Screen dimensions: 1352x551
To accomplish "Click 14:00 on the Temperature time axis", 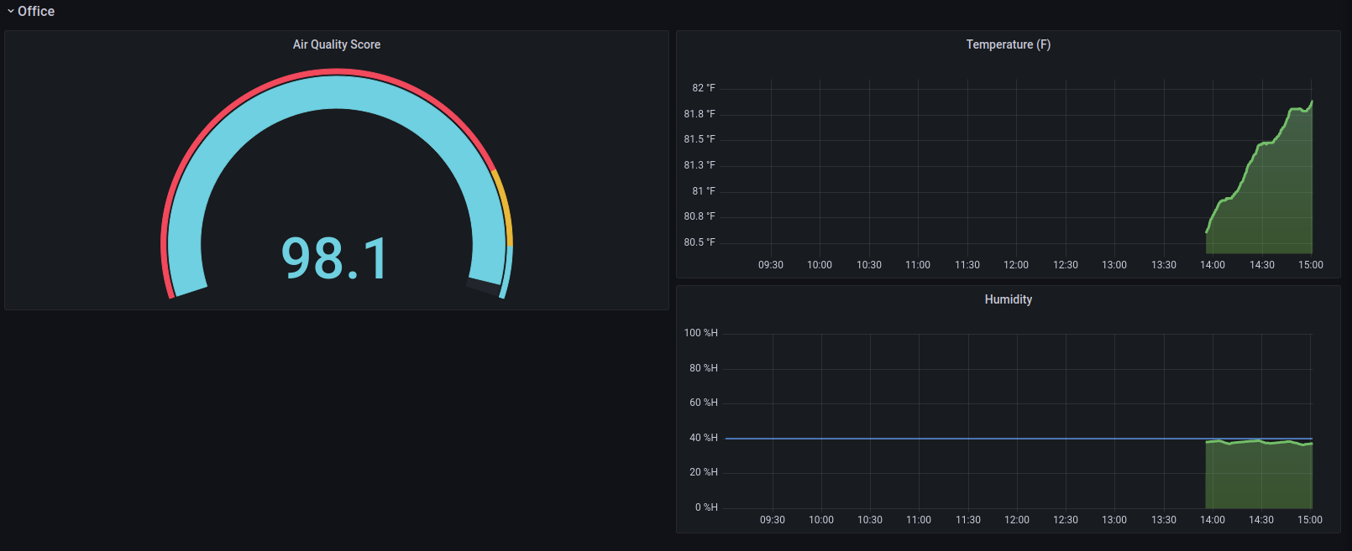I will 1213,265.
